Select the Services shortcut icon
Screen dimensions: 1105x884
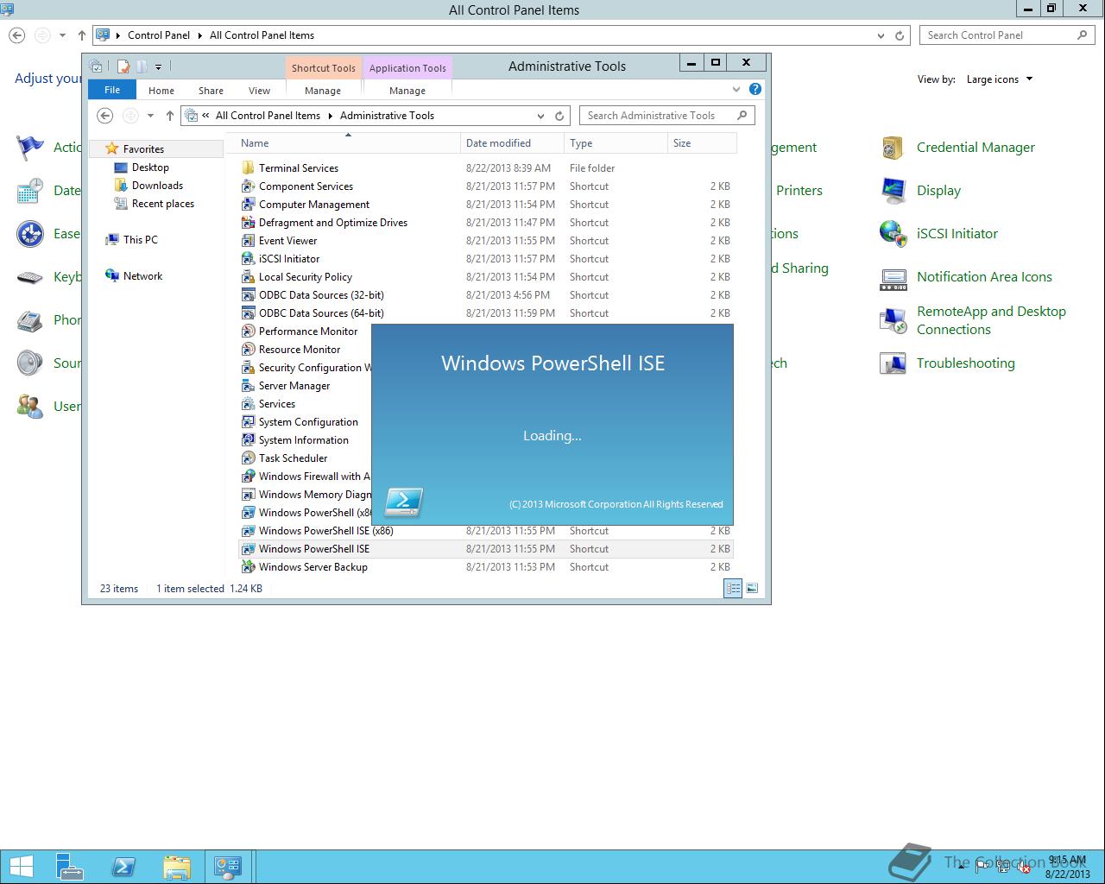[248, 404]
